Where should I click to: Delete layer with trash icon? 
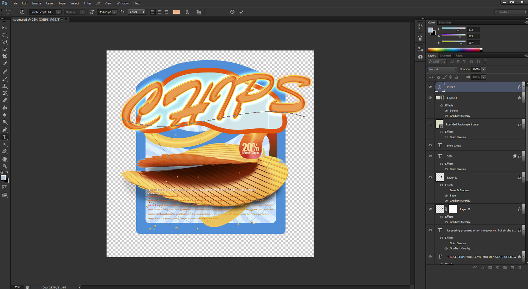pos(520,267)
